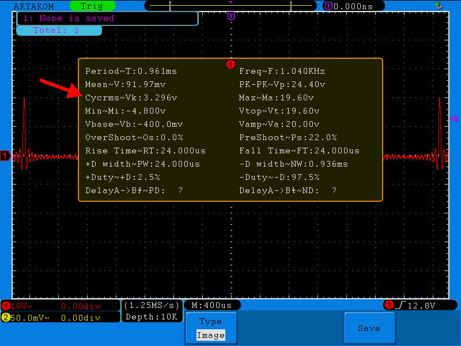461x346 pixels.
Task: Click the Mean~V:91.97mv measurement
Action: tap(126, 84)
